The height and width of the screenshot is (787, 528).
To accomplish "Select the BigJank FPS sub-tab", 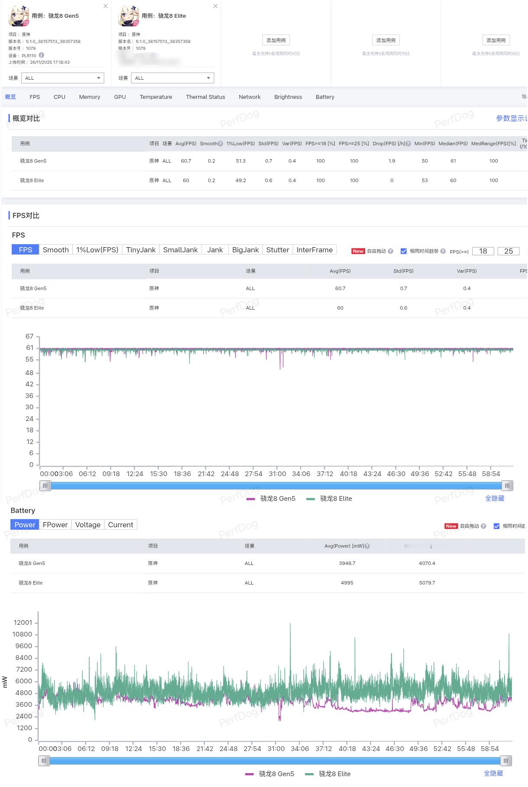I will 245,250.
